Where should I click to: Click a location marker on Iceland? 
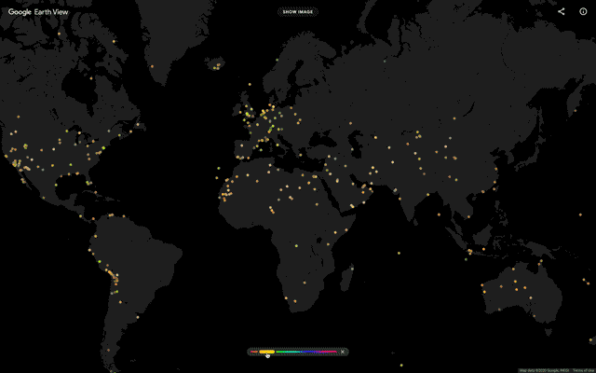click(x=216, y=66)
